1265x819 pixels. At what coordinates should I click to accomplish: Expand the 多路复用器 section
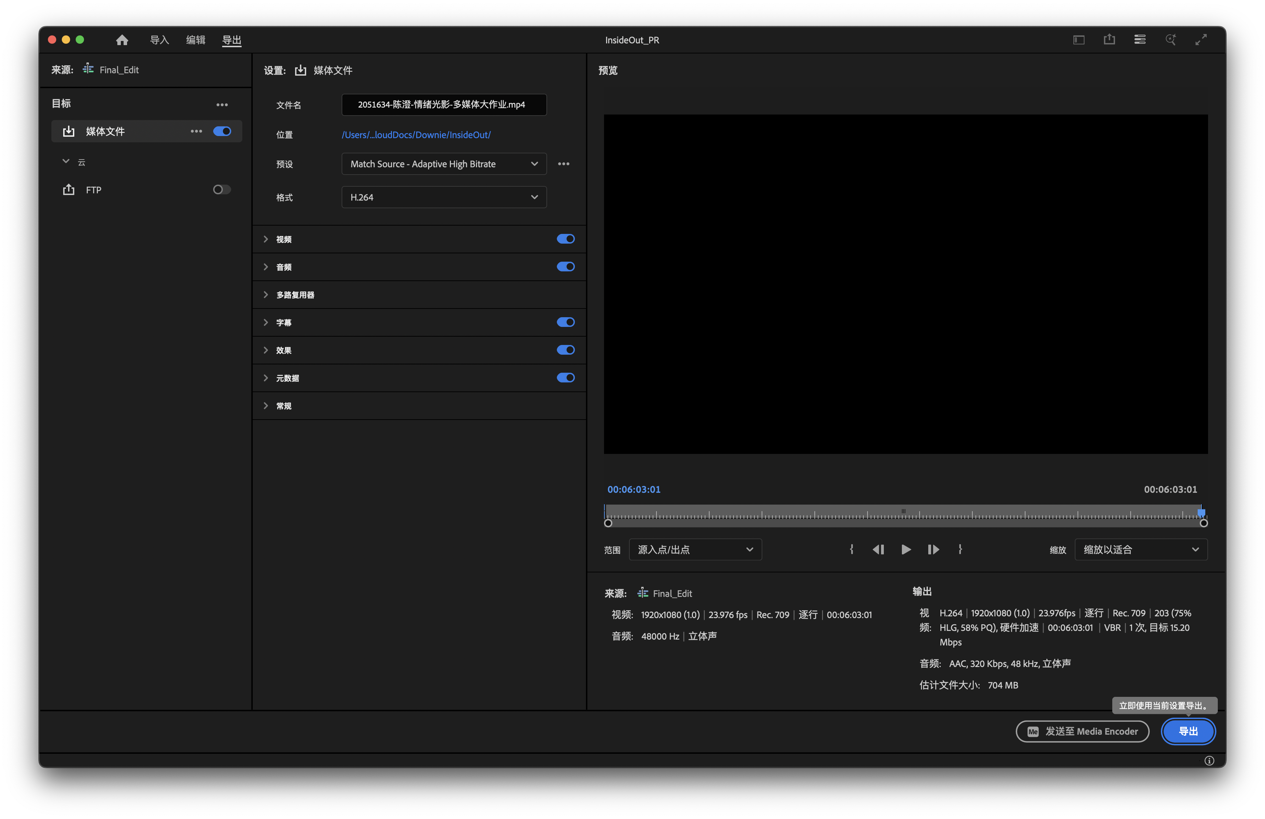pyautogui.click(x=266, y=294)
